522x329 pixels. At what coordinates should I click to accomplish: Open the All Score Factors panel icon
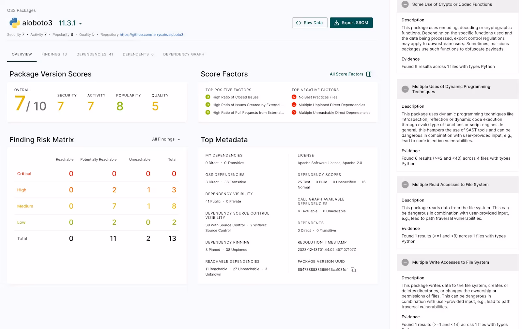click(369, 74)
